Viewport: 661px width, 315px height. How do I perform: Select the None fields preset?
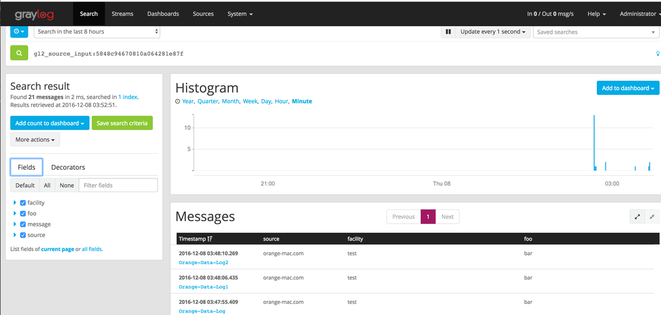click(x=67, y=185)
